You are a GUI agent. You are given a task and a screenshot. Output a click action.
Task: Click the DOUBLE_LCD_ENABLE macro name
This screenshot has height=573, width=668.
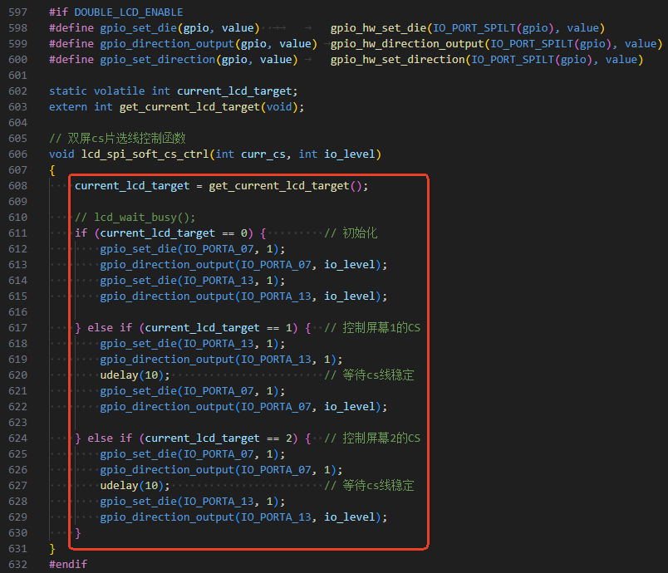(129, 12)
